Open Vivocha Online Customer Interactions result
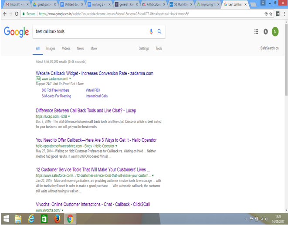Screen dimensions: 288x225 (93, 205)
